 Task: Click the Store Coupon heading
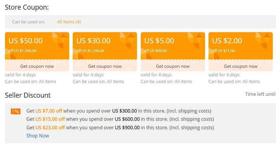27,8
